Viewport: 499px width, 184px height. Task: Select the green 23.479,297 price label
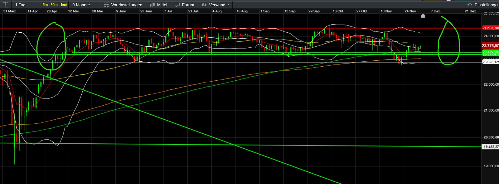[491, 52]
